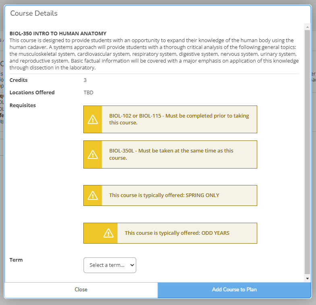Click the Requisites label

click(23, 105)
